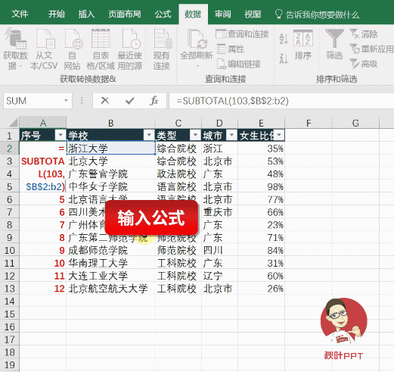Click the Select All corner triangle
The height and width of the screenshot is (372, 394).
point(14,123)
